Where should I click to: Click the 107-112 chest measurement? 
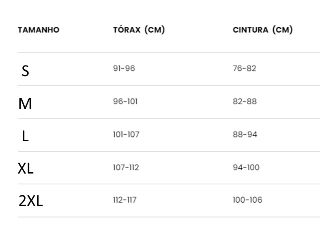pos(126,167)
